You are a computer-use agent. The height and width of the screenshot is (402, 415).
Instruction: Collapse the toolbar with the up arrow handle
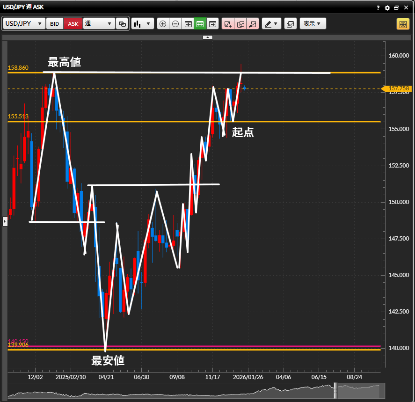click(208, 37)
